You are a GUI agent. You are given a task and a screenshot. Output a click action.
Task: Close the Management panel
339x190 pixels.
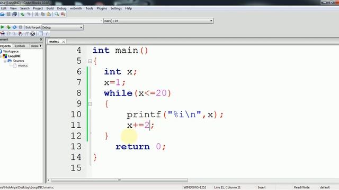click(x=41, y=40)
